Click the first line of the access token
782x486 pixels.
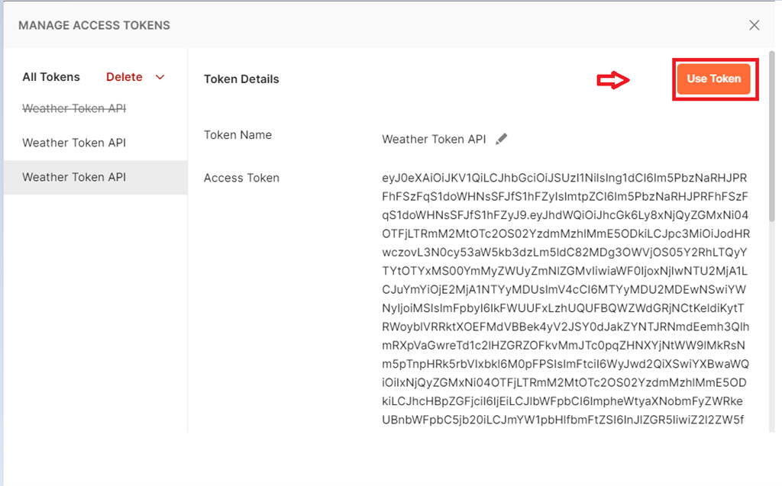[564, 178]
